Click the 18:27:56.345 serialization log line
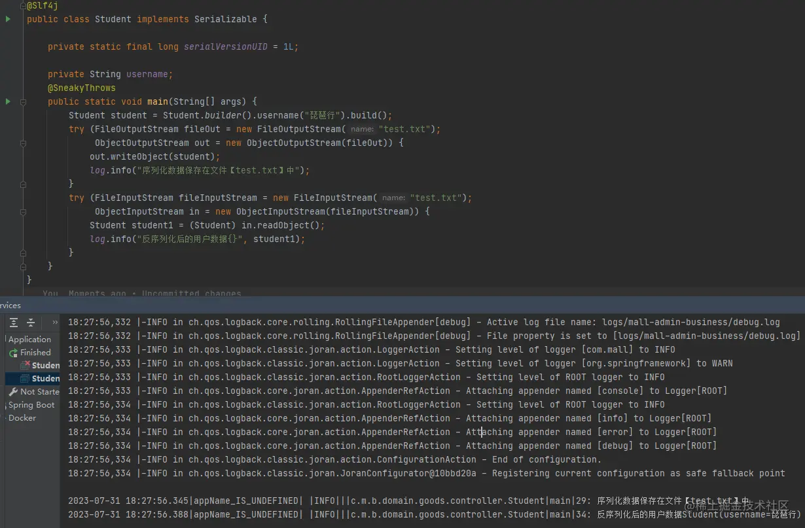805x528 pixels. 409,501
